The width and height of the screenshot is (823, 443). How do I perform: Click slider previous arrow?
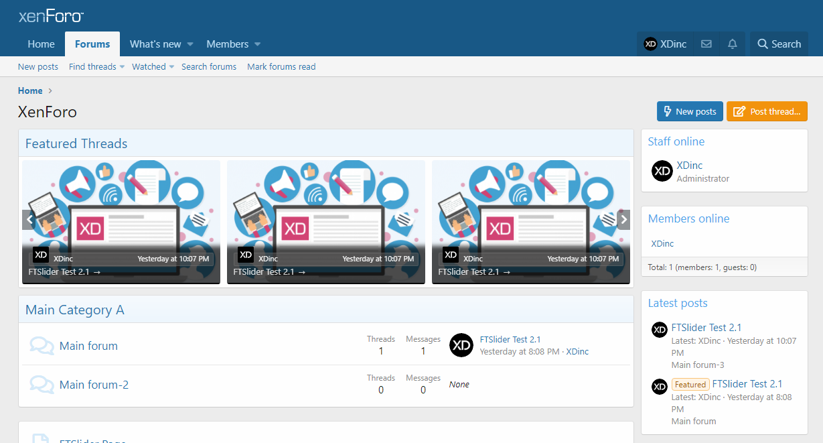coord(29,220)
